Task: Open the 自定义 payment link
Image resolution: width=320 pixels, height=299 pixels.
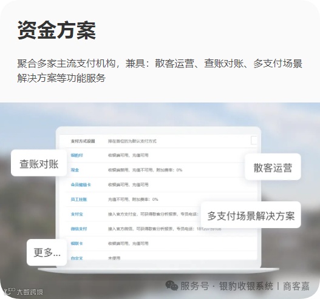Action: [77, 258]
